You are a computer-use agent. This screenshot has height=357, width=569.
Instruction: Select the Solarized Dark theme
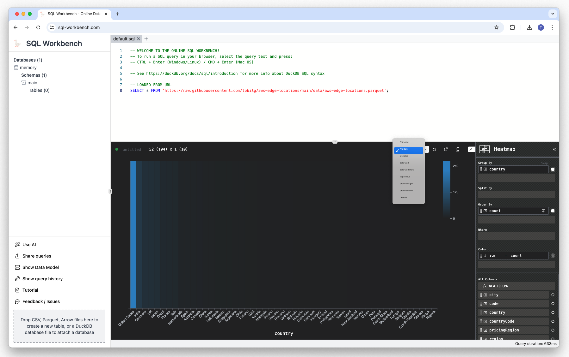click(409, 170)
